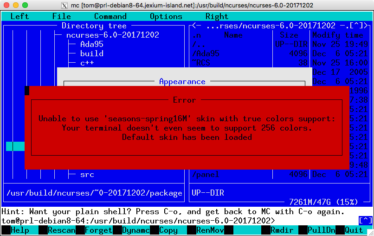
Task: Click the Forget function key
Action: [x=98, y=230]
